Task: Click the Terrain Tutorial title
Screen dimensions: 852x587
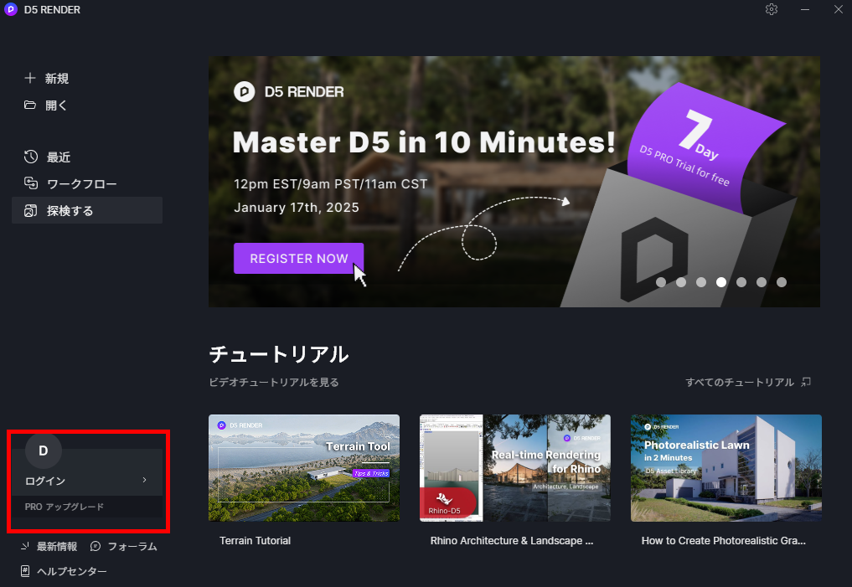Action: click(255, 541)
